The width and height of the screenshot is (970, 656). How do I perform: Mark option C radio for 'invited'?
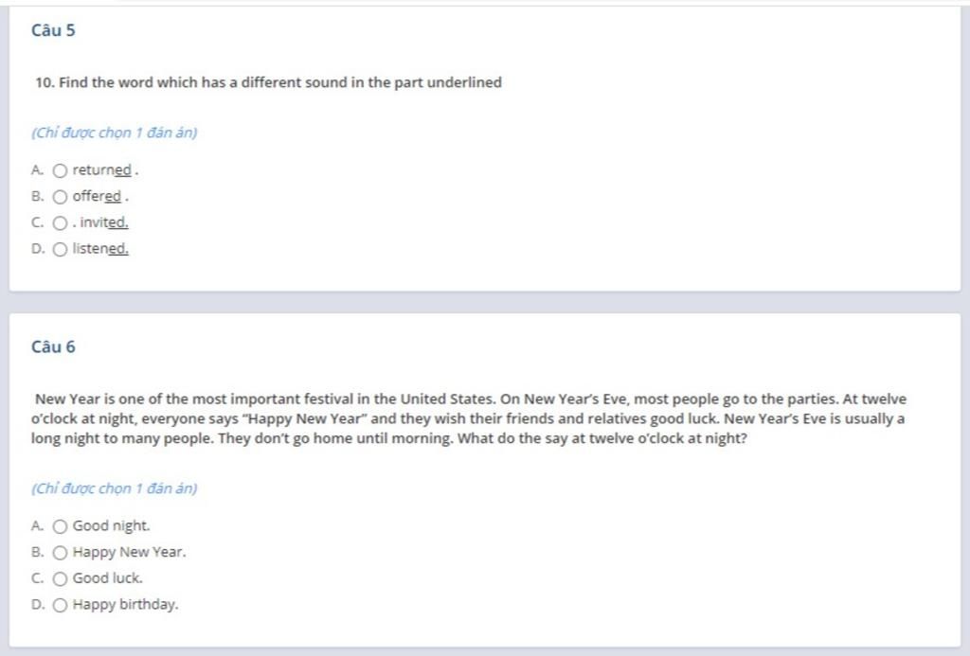60,223
